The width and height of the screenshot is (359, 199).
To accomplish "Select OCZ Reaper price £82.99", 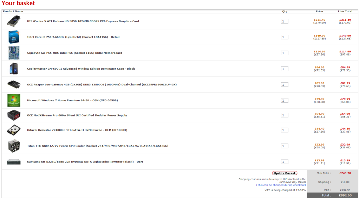I will tap(319, 83).
